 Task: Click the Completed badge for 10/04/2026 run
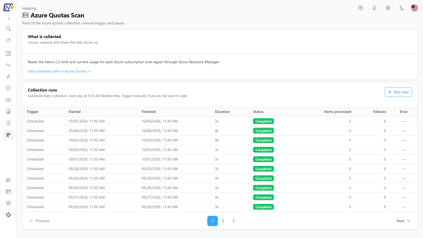tap(263, 131)
